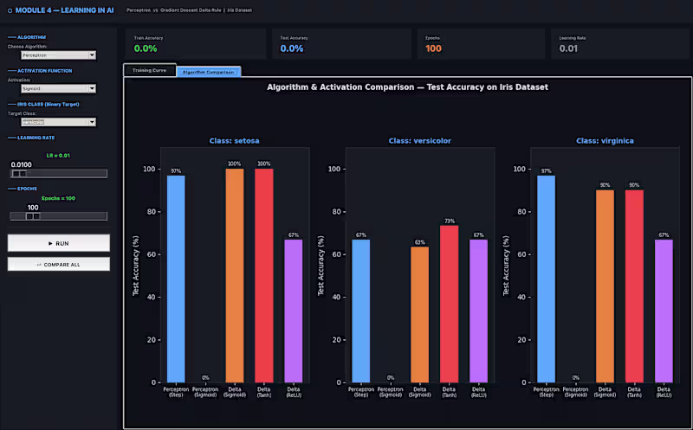The height and width of the screenshot is (430, 693).
Task: Switch to the Training Curve tab
Action: tap(149, 71)
